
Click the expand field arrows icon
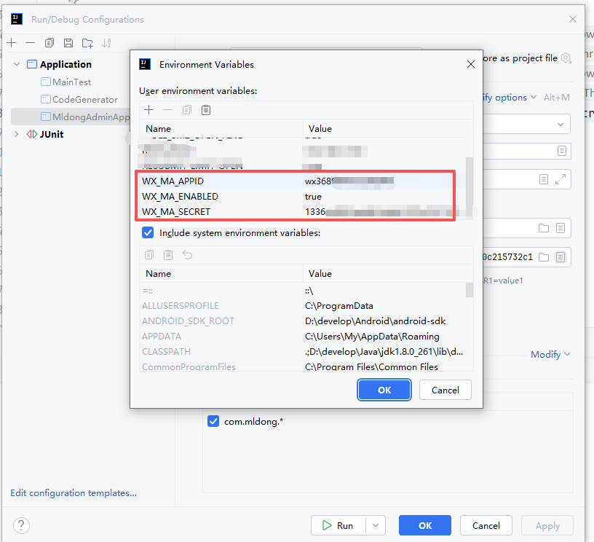(560, 179)
